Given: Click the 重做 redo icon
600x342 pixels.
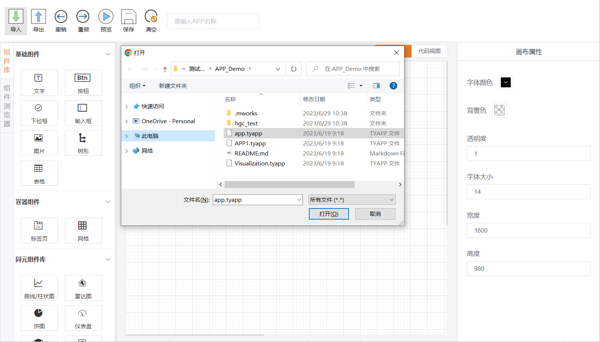Looking at the screenshot, I should tap(83, 17).
